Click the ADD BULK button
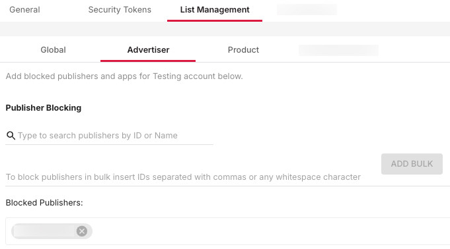Screen dimensions: 450x249 (412, 164)
